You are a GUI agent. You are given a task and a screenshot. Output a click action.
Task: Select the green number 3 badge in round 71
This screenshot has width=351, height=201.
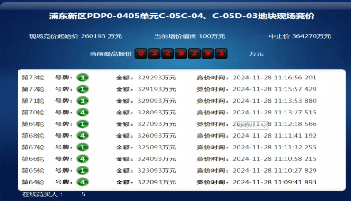(83, 101)
